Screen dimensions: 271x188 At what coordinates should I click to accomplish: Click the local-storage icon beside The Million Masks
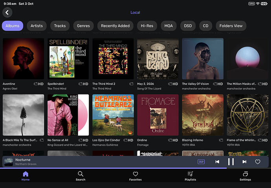coord(260,84)
